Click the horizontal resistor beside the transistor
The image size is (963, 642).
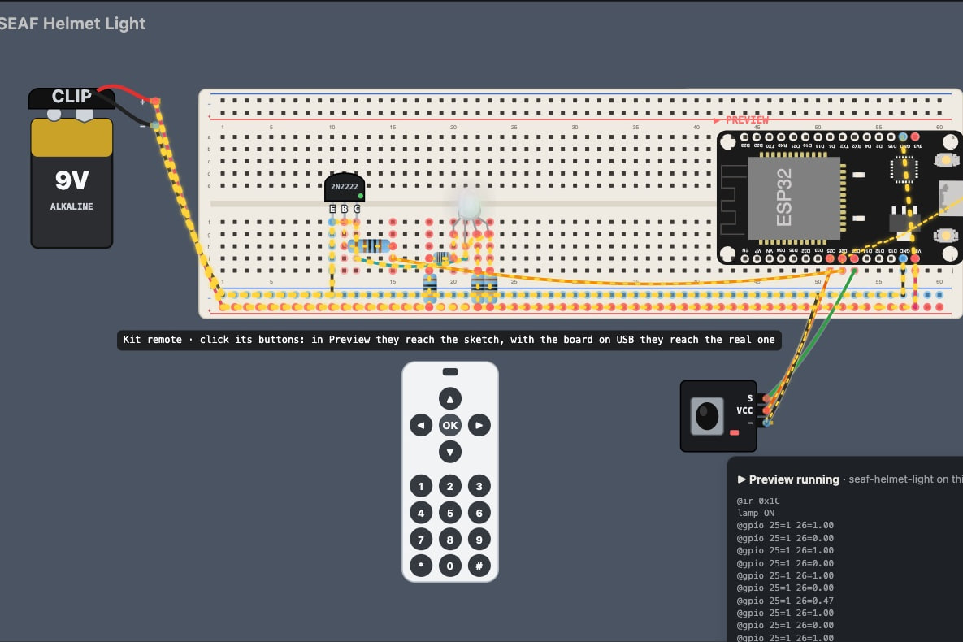369,246
